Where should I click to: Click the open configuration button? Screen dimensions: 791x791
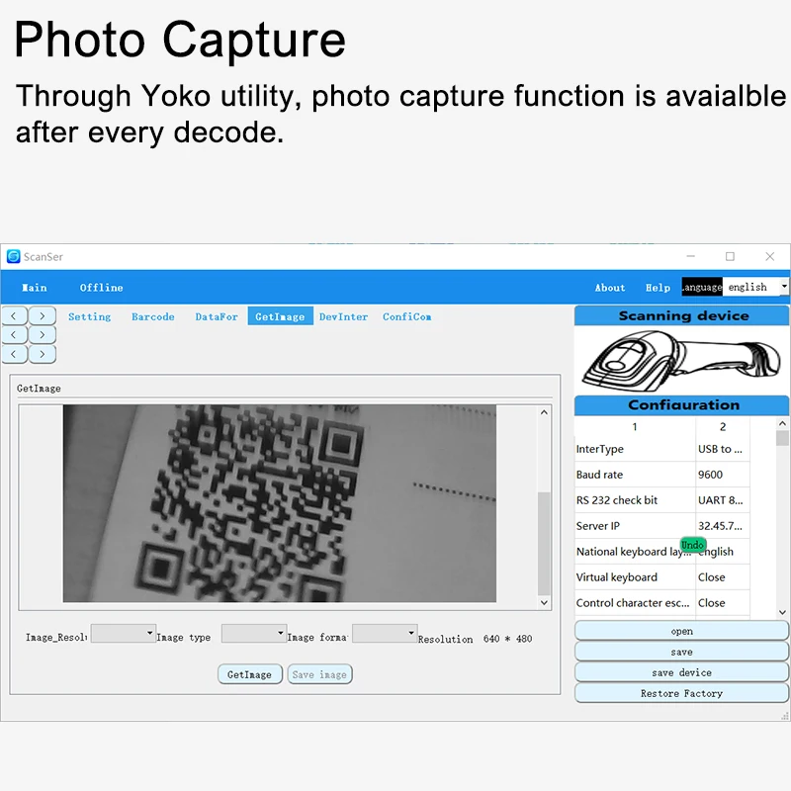point(681,631)
